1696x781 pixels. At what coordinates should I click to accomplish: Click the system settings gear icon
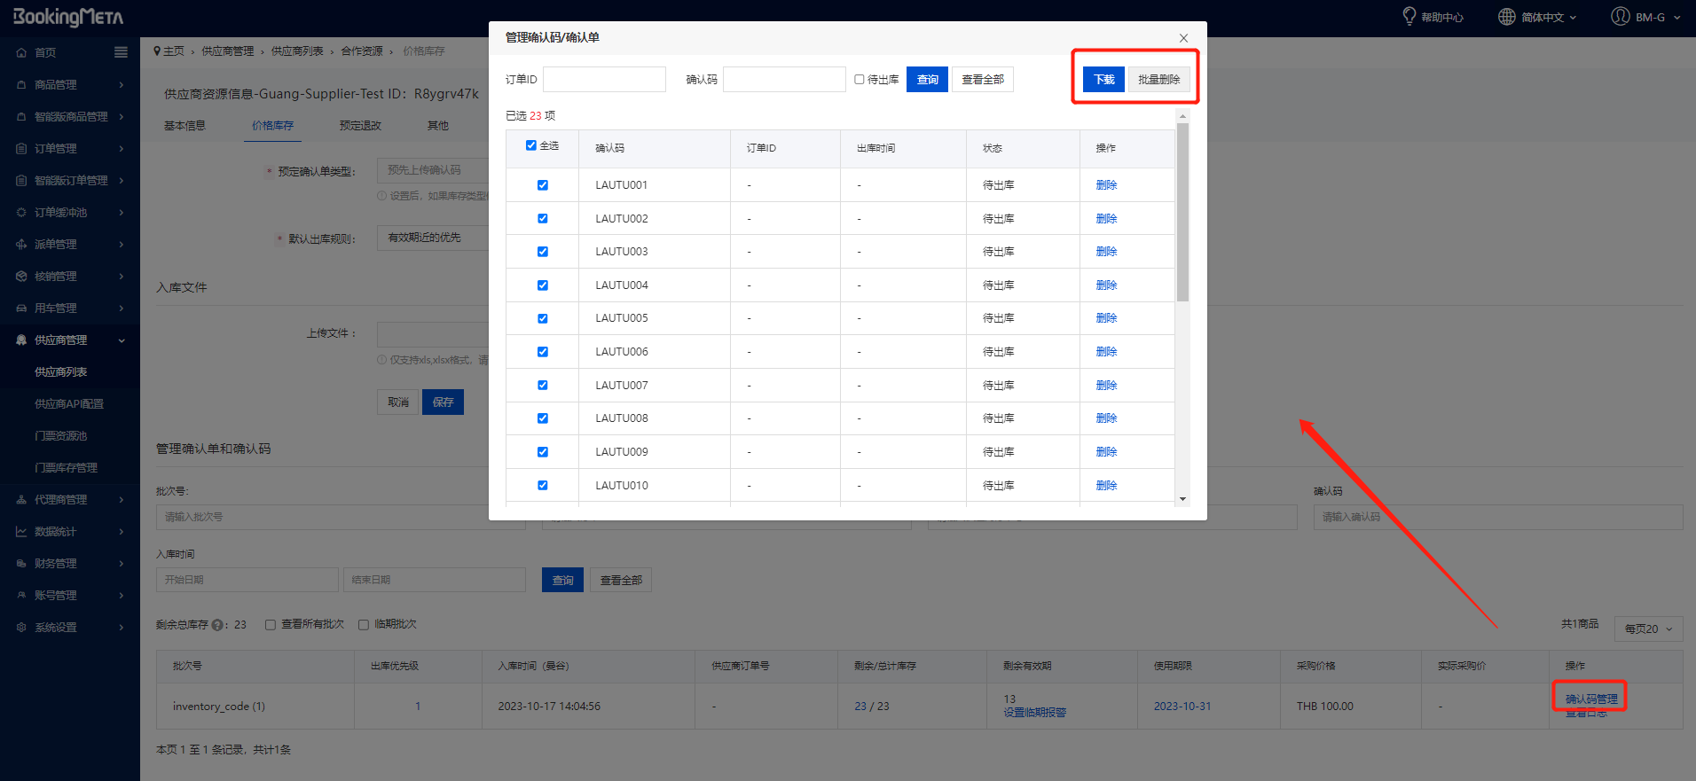tap(21, 628)
